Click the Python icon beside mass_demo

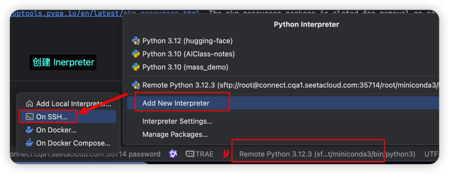[x=136, y=67]
